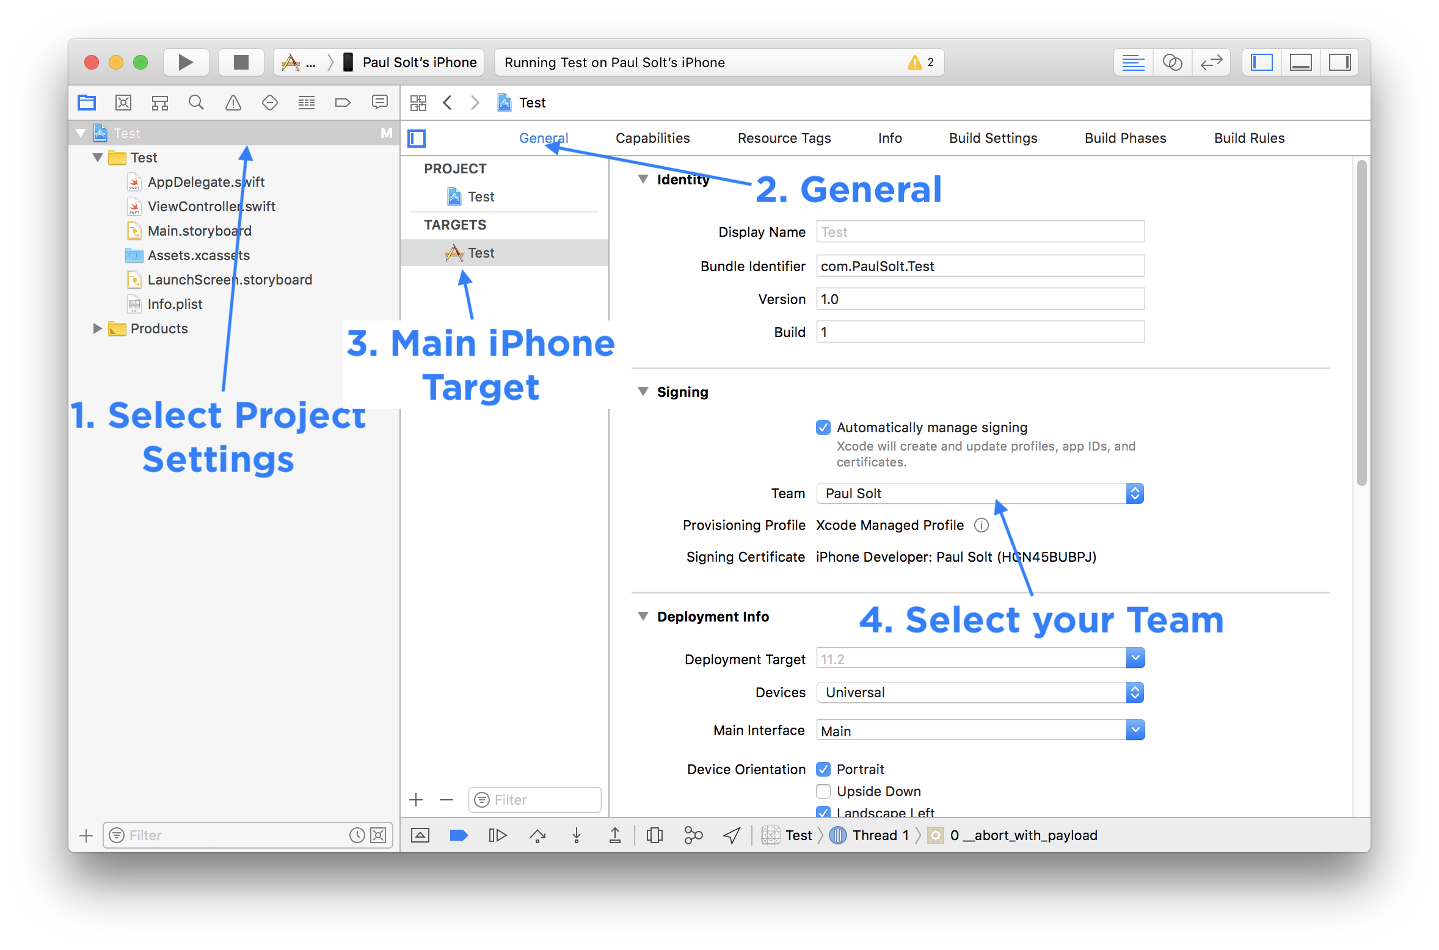Viewport: 1439px width, 950px height.
Task: Stop the running app
Action: (x=241, y=62)
